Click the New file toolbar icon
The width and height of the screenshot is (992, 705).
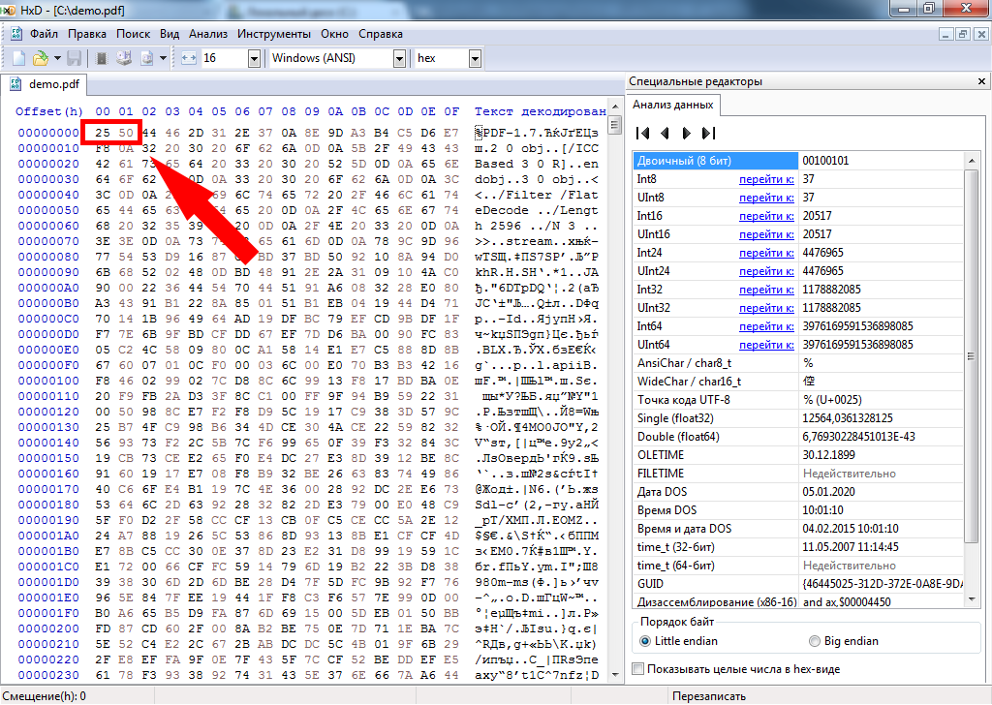(19, 58)
